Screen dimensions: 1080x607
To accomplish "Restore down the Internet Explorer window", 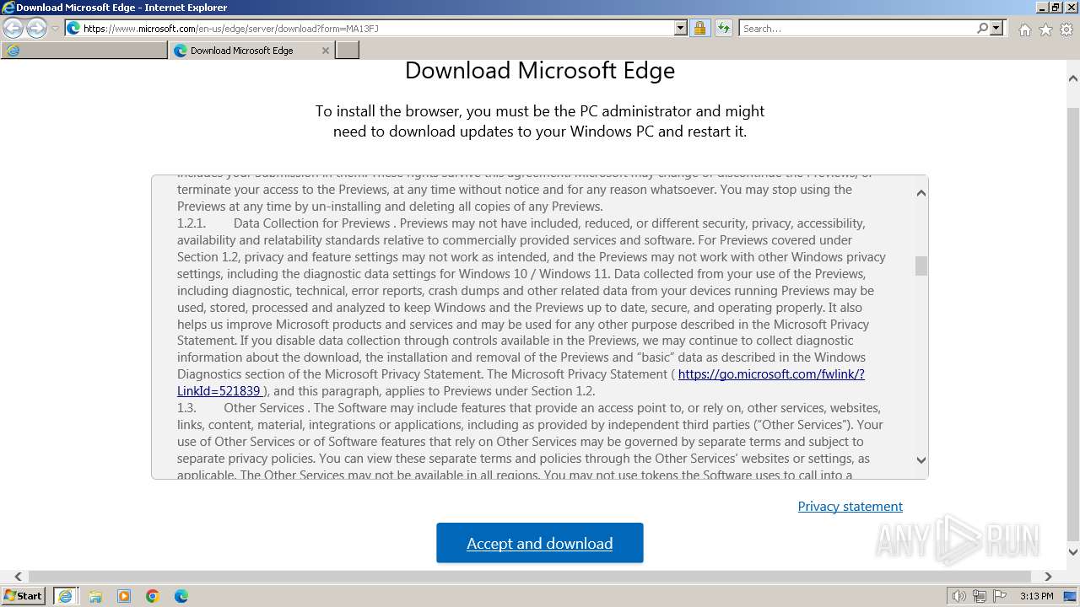I will click(x=1055, y=8).
